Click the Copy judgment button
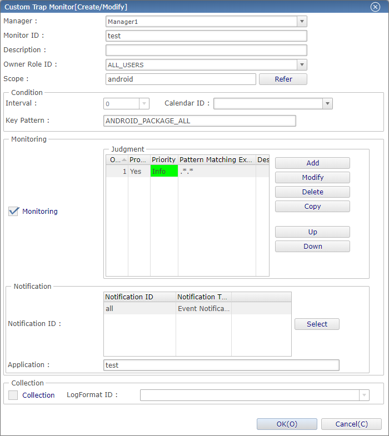The width and height of the screenshot is (389, 436). pos(312,206)
